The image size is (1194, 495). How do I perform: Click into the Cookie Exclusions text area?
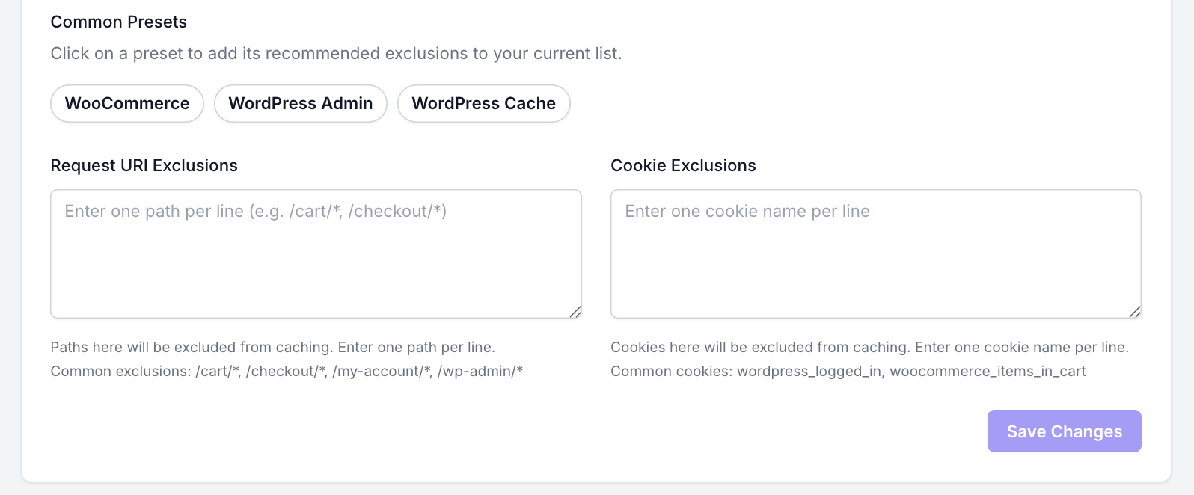click(x=876, y=253)
